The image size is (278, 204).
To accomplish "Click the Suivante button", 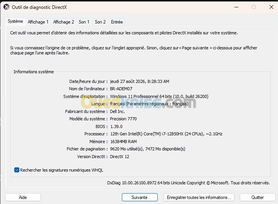I will tap(140, 197).
